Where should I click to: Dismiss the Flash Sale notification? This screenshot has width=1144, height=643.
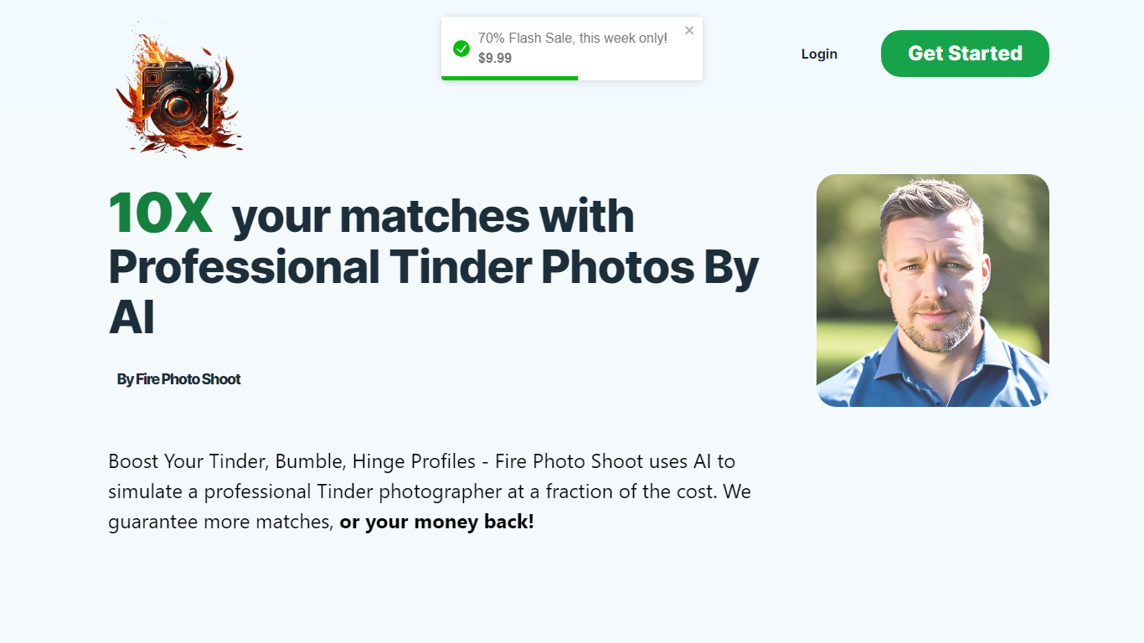point(689,31)
